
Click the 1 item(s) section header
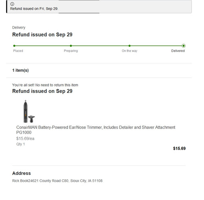20,70
